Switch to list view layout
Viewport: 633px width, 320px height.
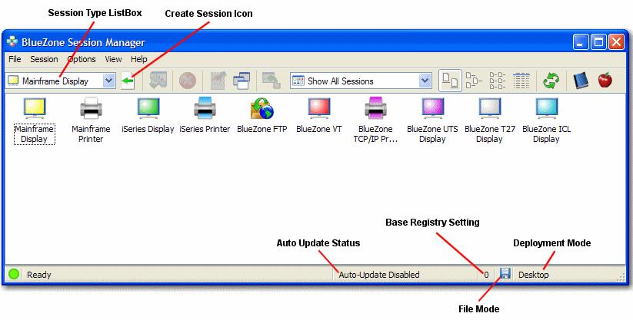pyautogui.click(x=497, y=81)
